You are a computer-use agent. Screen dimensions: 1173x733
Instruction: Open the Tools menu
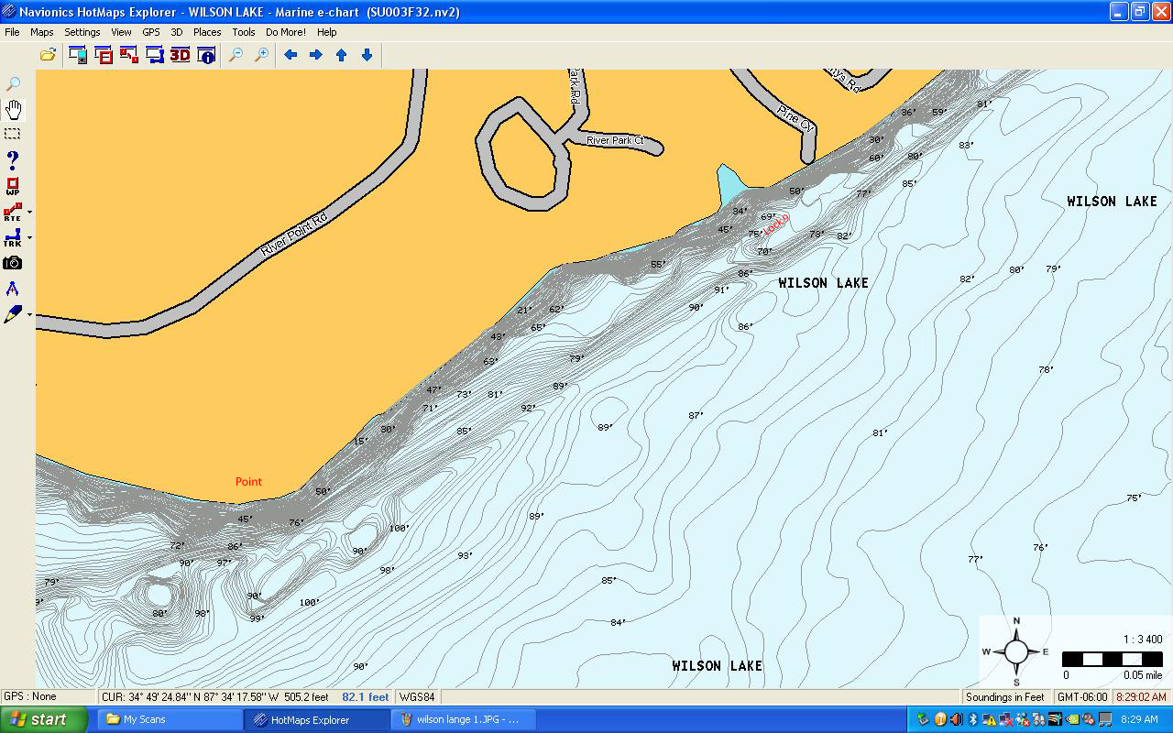click(x=244, y=32)
